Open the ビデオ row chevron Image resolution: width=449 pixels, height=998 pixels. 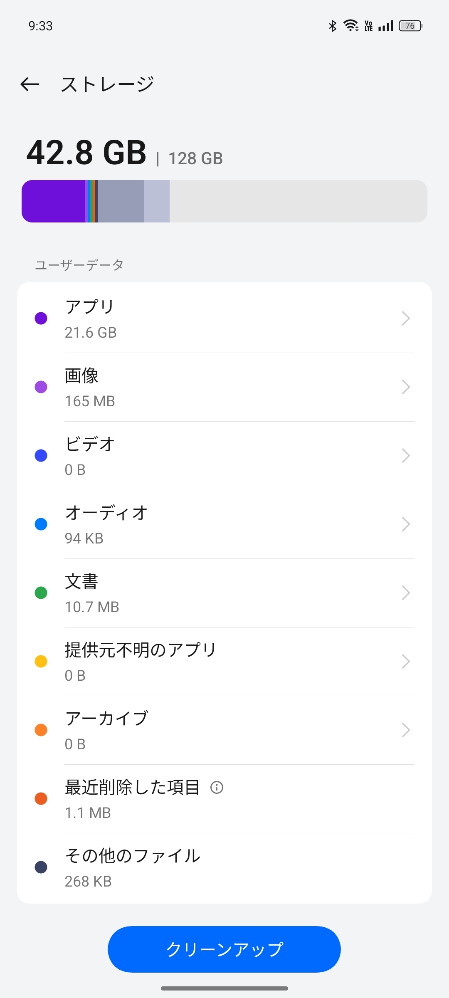tap(406, 456)
